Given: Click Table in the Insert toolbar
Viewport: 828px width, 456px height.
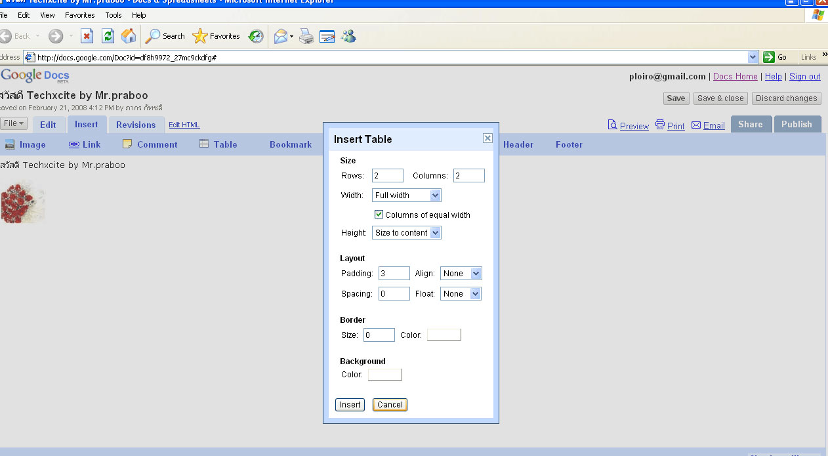Looking at the screenshot, I should (218, 144).
